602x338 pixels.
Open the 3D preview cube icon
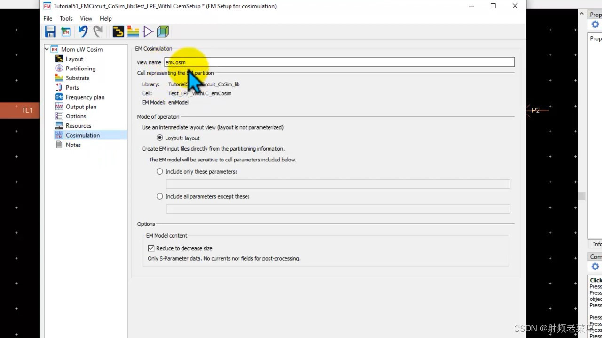coord(163,31)
